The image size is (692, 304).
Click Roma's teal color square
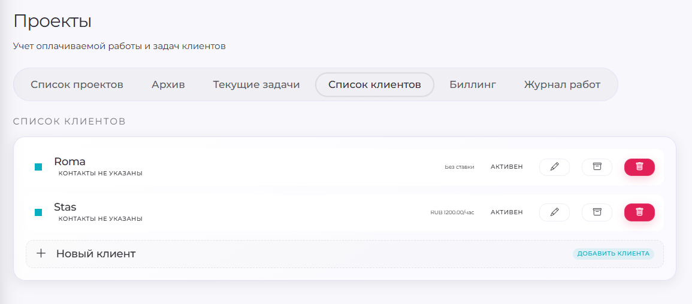[x=38, y=167]
